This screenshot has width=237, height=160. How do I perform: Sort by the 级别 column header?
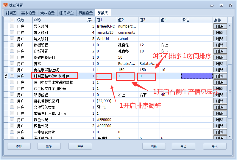(24, 20)
